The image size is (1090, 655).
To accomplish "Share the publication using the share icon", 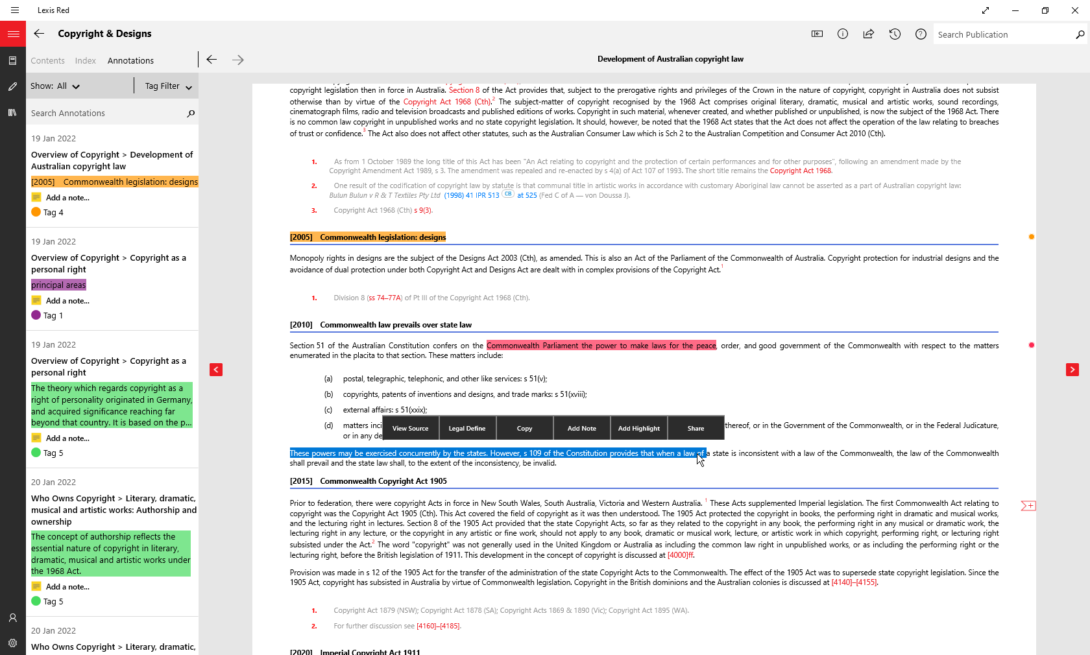I will pyautogui.click(x=868, y=34).
